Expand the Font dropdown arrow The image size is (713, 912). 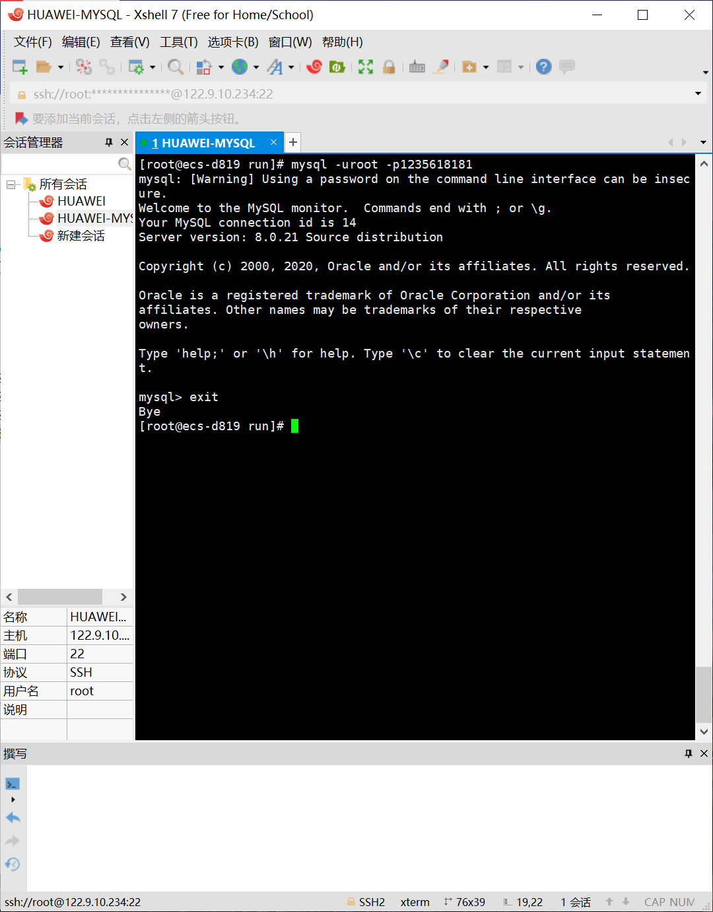[291, 67]
